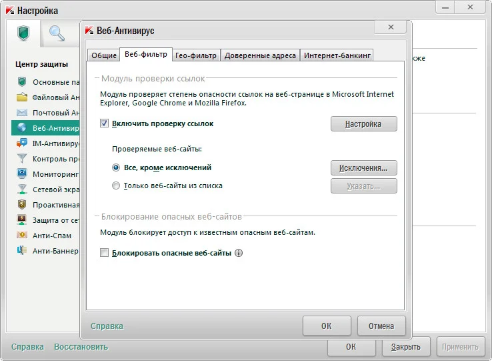Switch to the Общие tab
The height and width of the screenshot is (361, 492).
104,55
